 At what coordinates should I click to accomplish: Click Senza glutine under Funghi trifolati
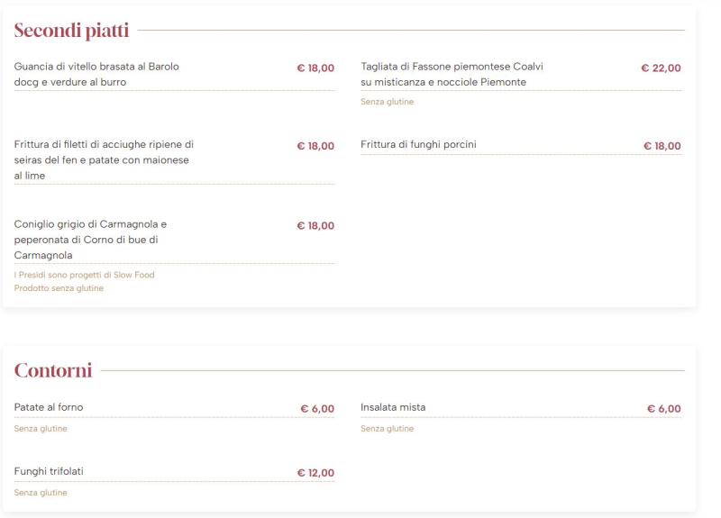(x=41, y=493)
